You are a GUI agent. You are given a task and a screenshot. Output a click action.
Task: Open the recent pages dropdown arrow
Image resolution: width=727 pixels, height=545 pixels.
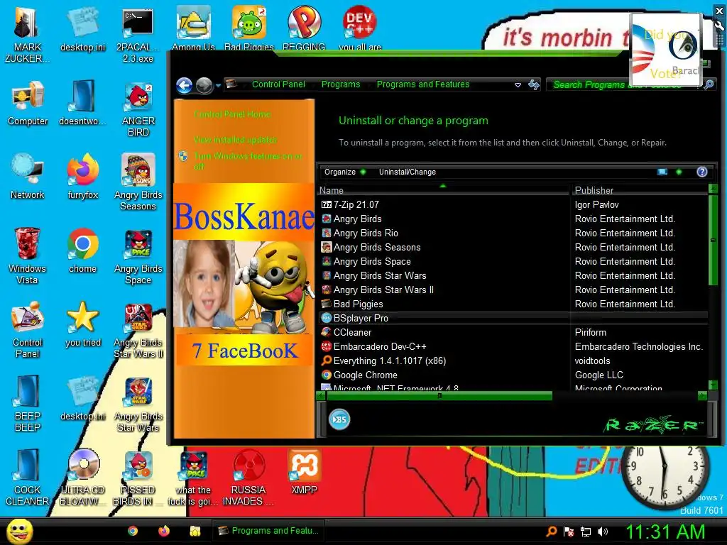coord(218,85)
